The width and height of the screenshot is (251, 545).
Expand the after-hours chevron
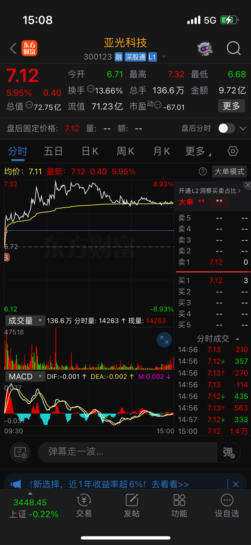243,128
